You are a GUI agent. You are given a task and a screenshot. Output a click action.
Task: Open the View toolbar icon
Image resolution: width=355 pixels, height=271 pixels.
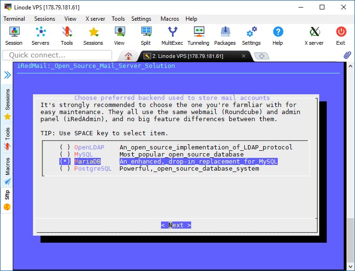tap(119, 36)
